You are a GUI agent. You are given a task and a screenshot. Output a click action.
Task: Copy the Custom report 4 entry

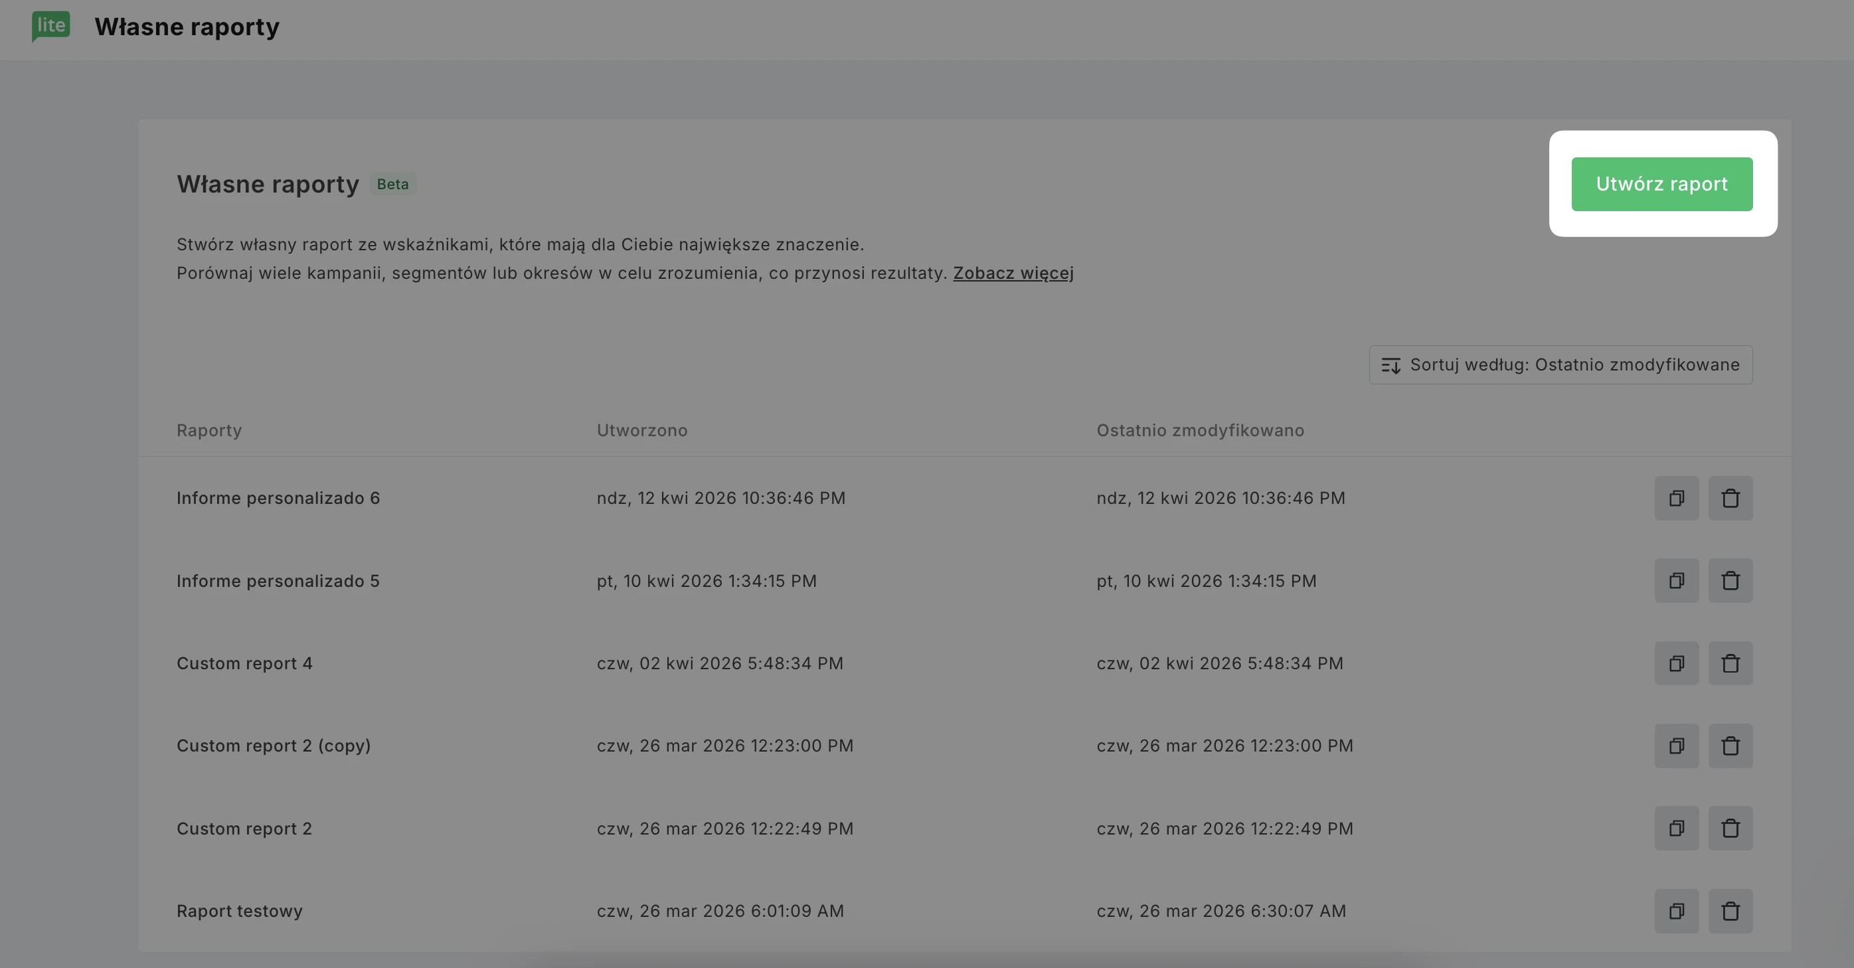1676,663
